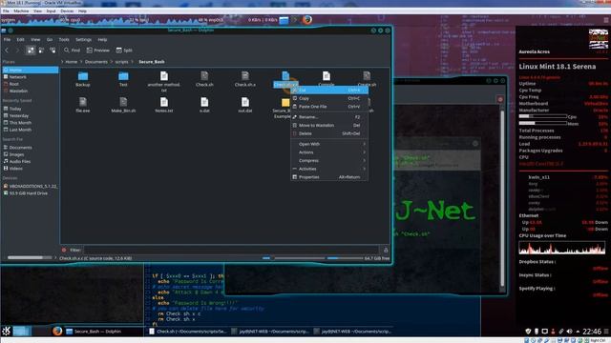The image size is (611, 343).
Task: Open the VBOXADDITIONS device in sidebar
Action: pos(30,187)
